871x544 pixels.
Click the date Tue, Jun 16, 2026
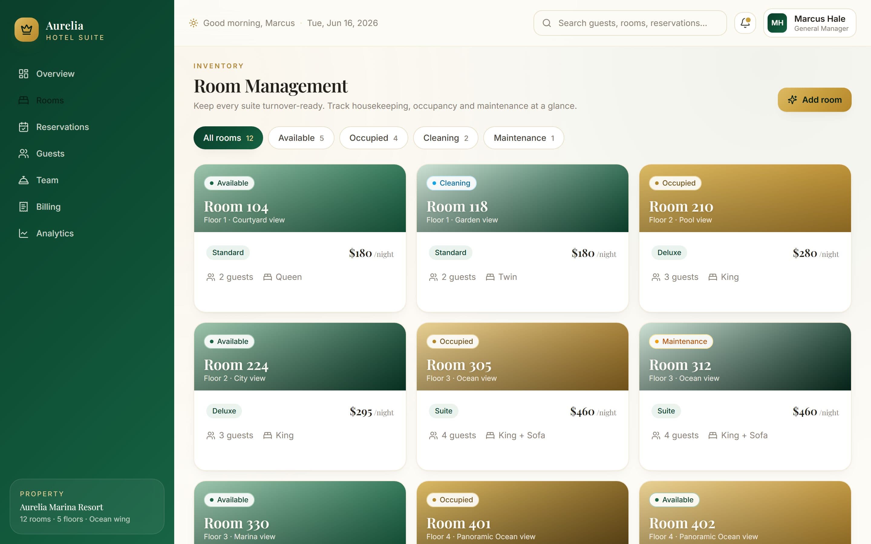(x=342, y=23)
